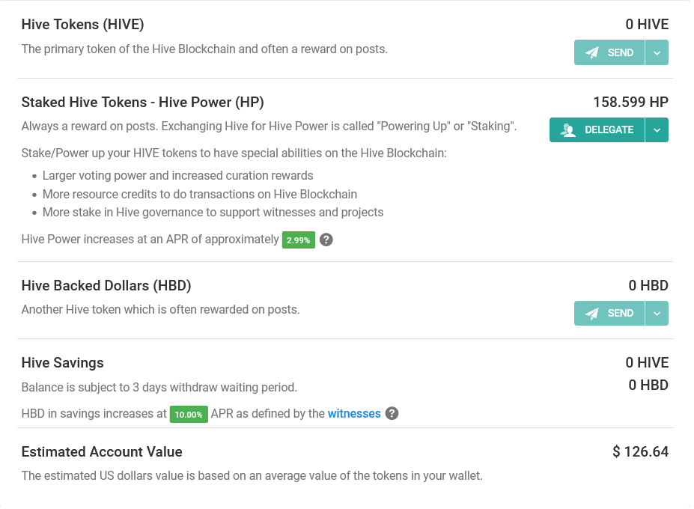Click the $ 126.64 estimated account value
Screen dimensions: 694x509
tap(640, 451)
